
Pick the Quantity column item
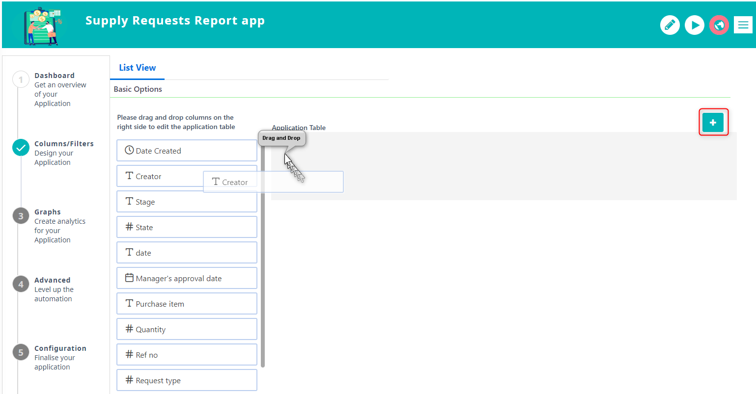tap(187, 329)
